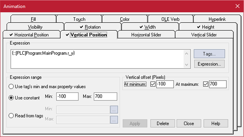This screenshot has width=244, height=137.
Task: Open the Touch tab
Action: 79,19
